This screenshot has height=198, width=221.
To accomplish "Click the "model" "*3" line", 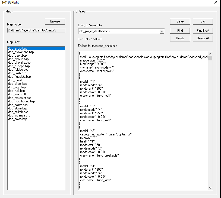I will [87, 131].
